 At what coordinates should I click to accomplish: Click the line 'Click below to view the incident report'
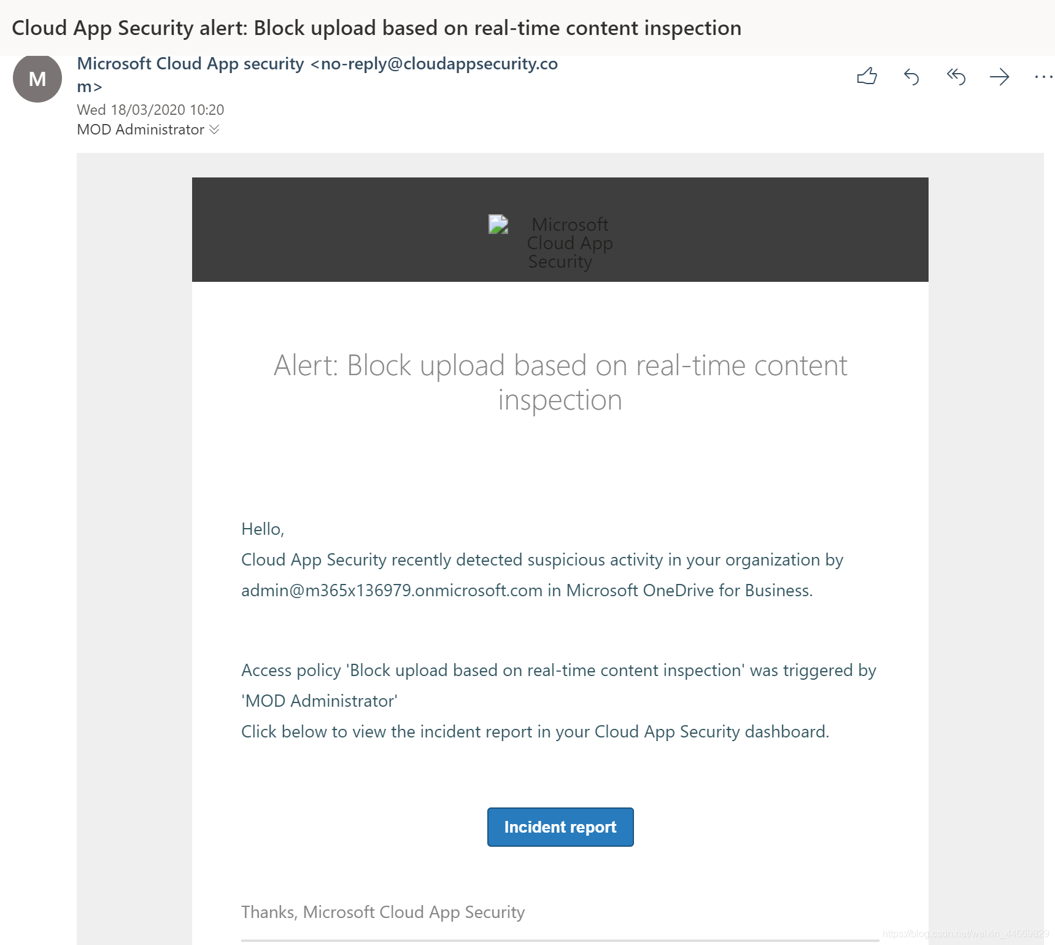click(535, 732)
